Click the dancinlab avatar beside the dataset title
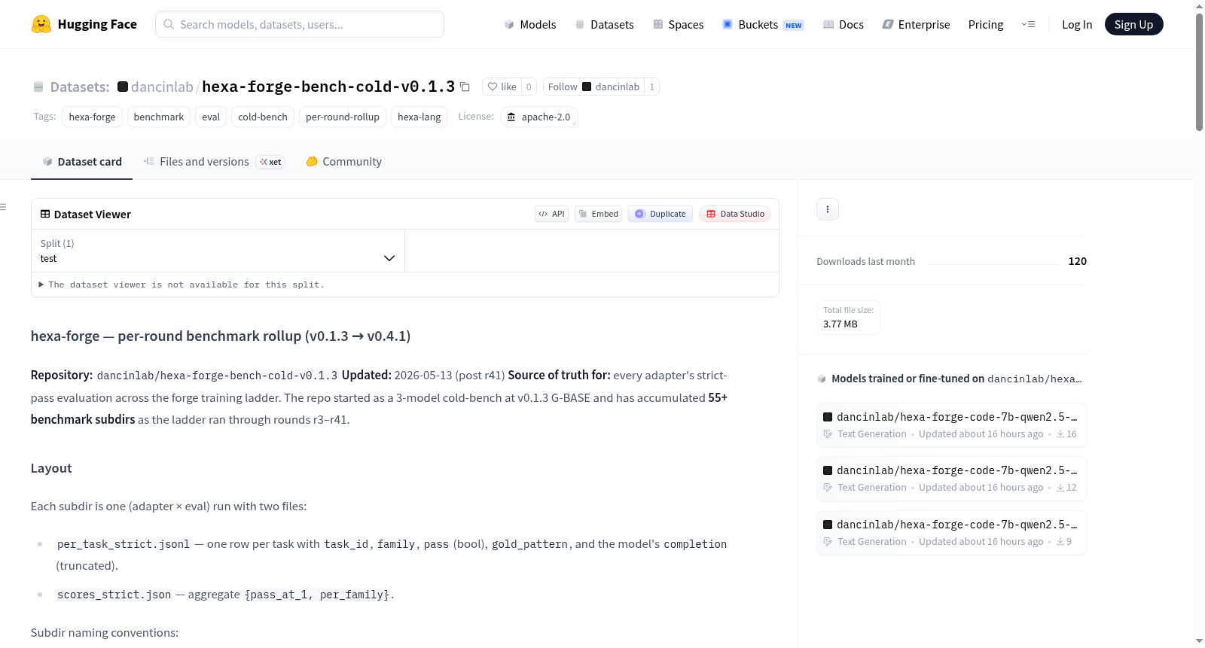The height and width of the screenshot is (648, 1205). point(123,87)
